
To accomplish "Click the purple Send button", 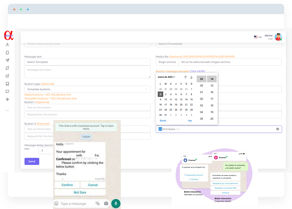I will 32,161.
